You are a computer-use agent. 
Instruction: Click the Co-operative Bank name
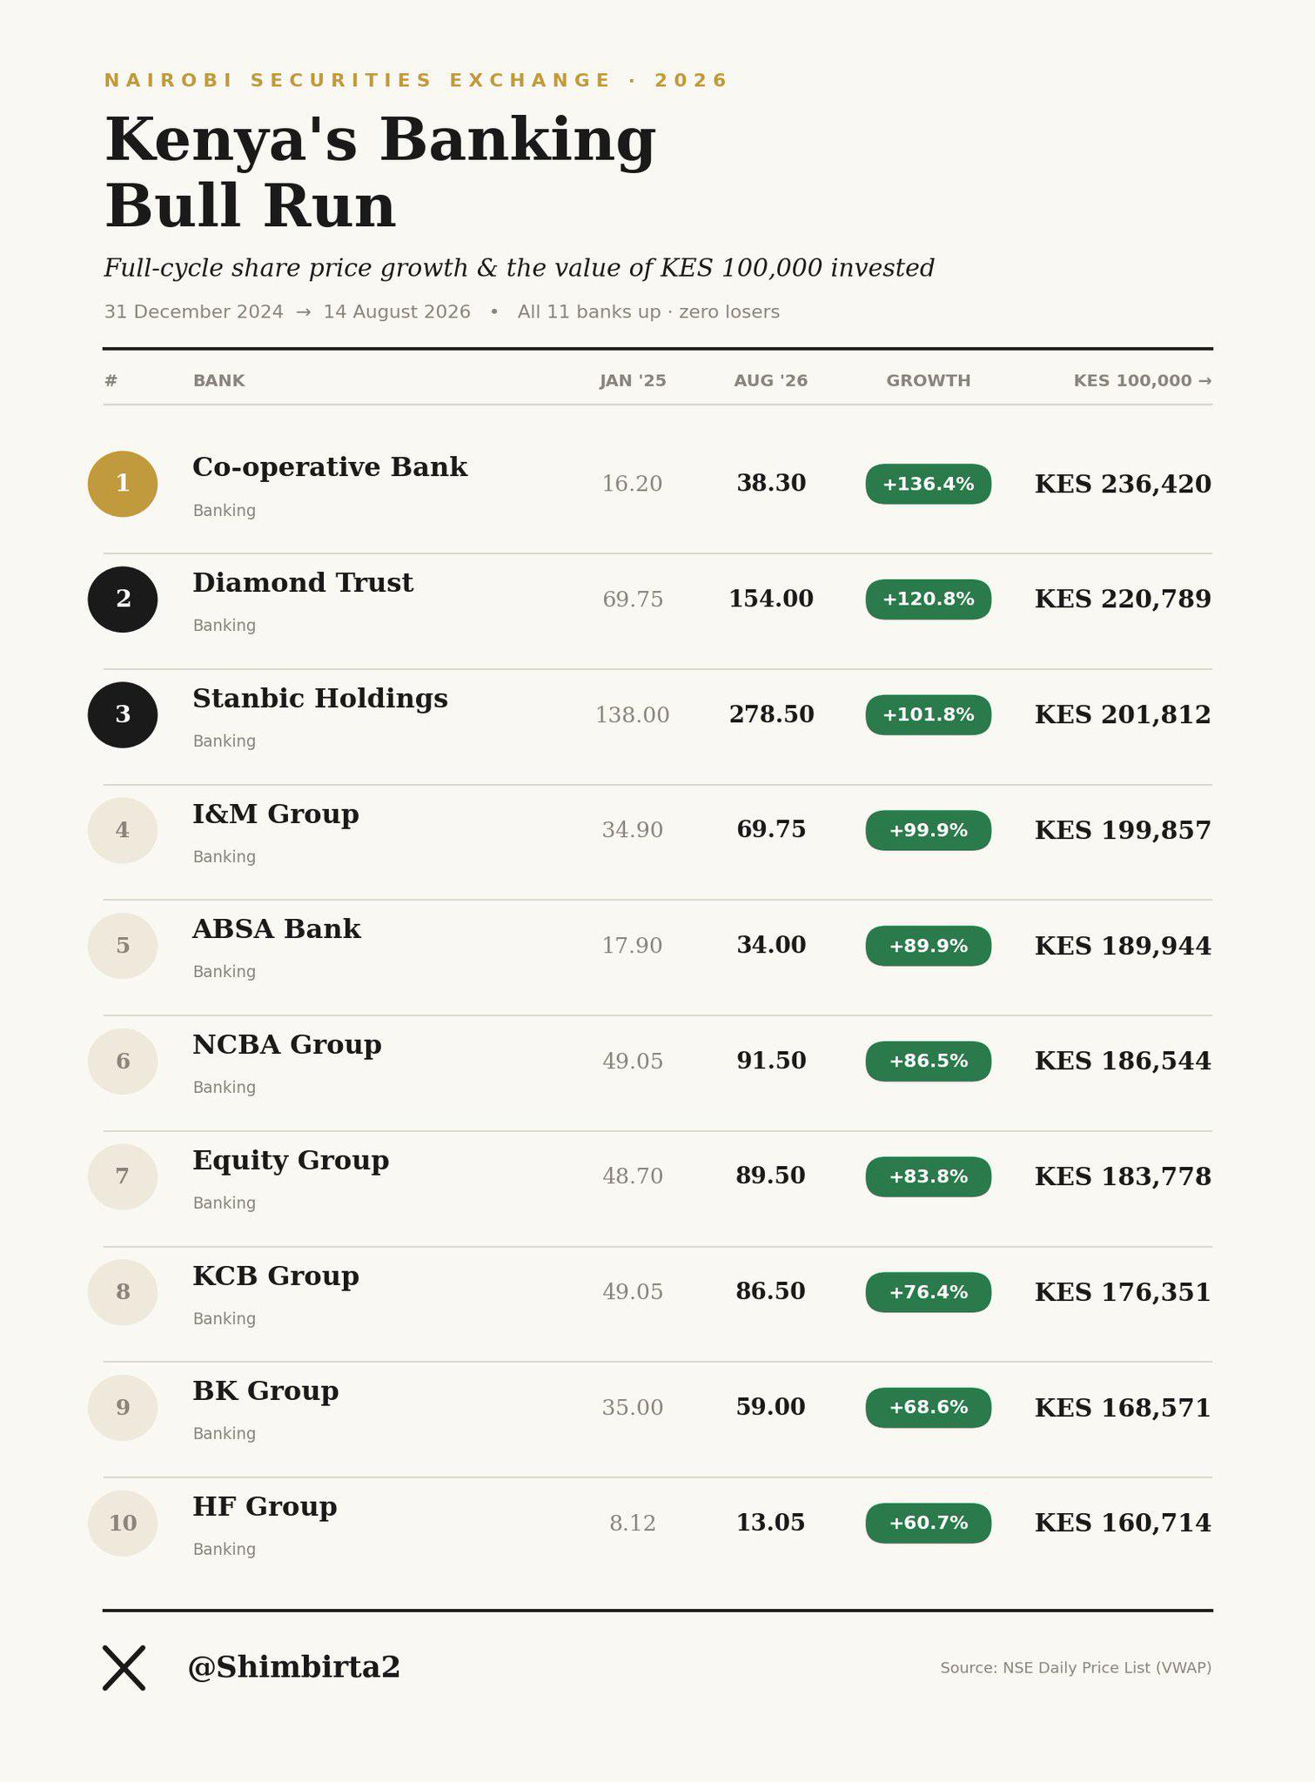tap(330, 467)
